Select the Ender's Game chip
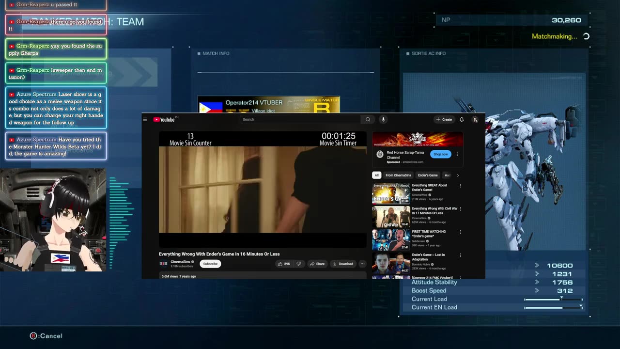 [428, 175]
